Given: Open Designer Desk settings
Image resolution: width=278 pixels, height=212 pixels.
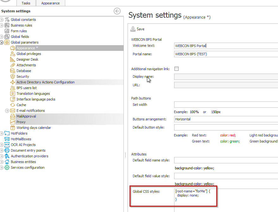Looking at the screenshot, I should pos(27,59).
